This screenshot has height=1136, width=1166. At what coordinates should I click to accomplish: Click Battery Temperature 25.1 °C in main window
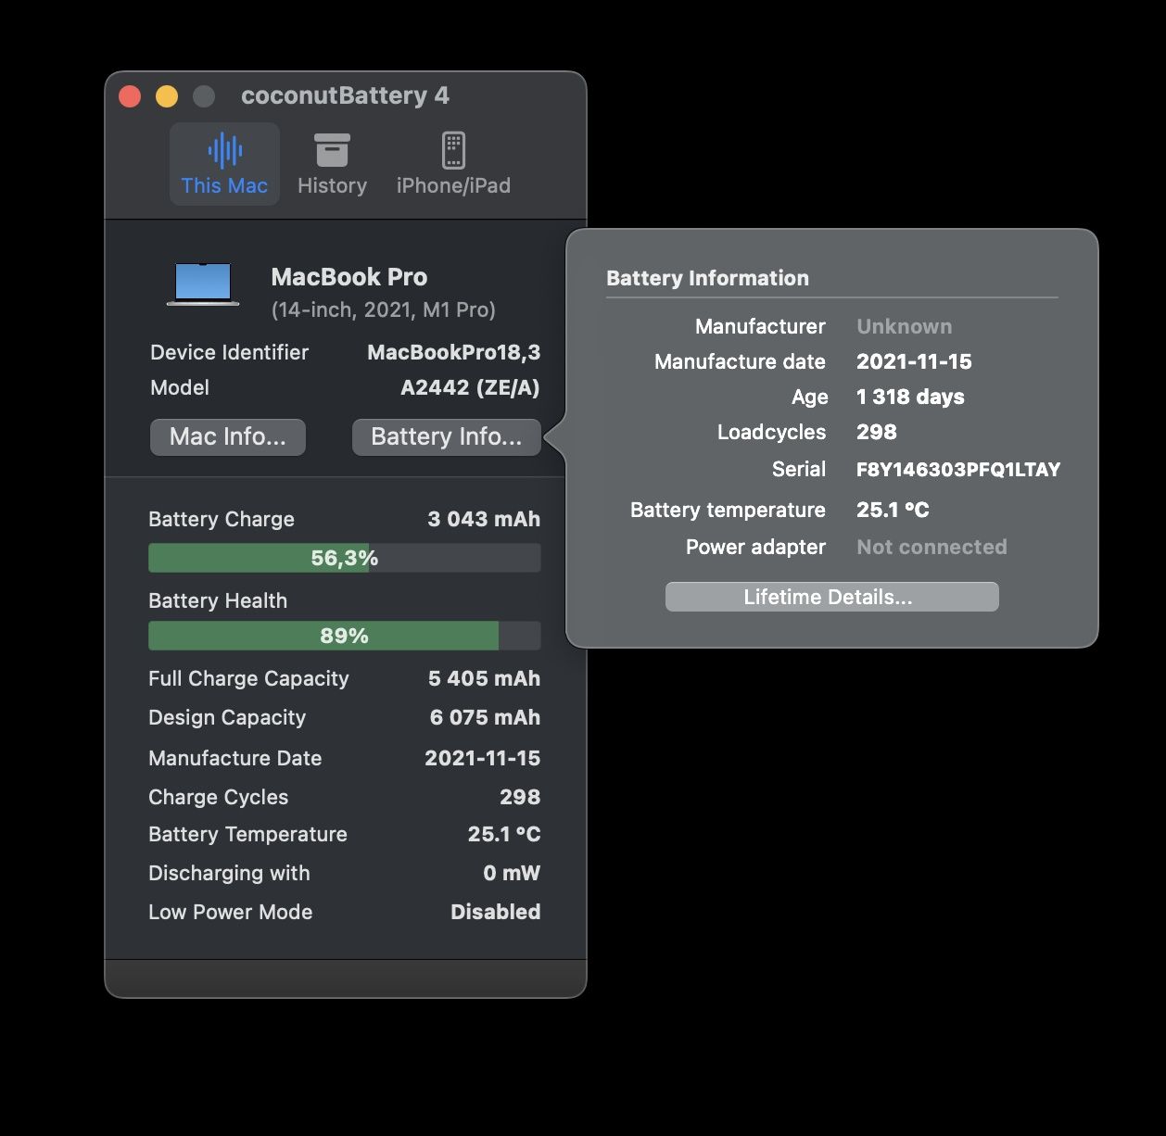(x=504, y=834)
